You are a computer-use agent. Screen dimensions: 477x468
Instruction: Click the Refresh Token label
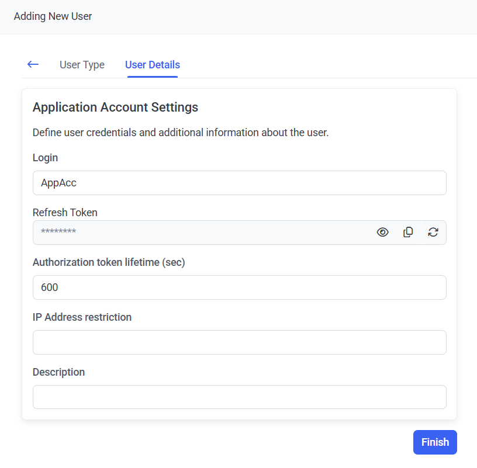tap(65, 213)
